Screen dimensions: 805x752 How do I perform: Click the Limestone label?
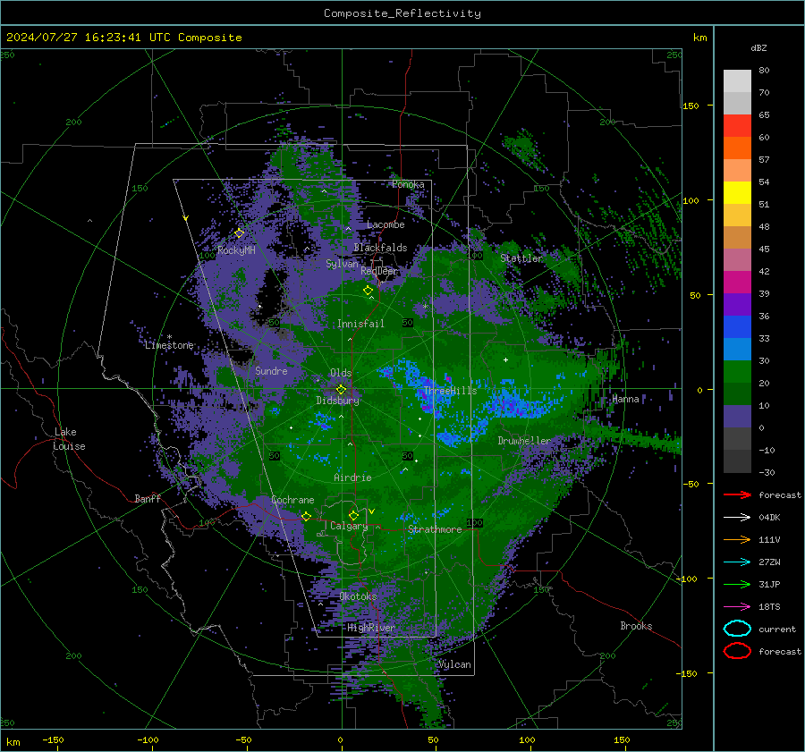click(x=169, y=345)
